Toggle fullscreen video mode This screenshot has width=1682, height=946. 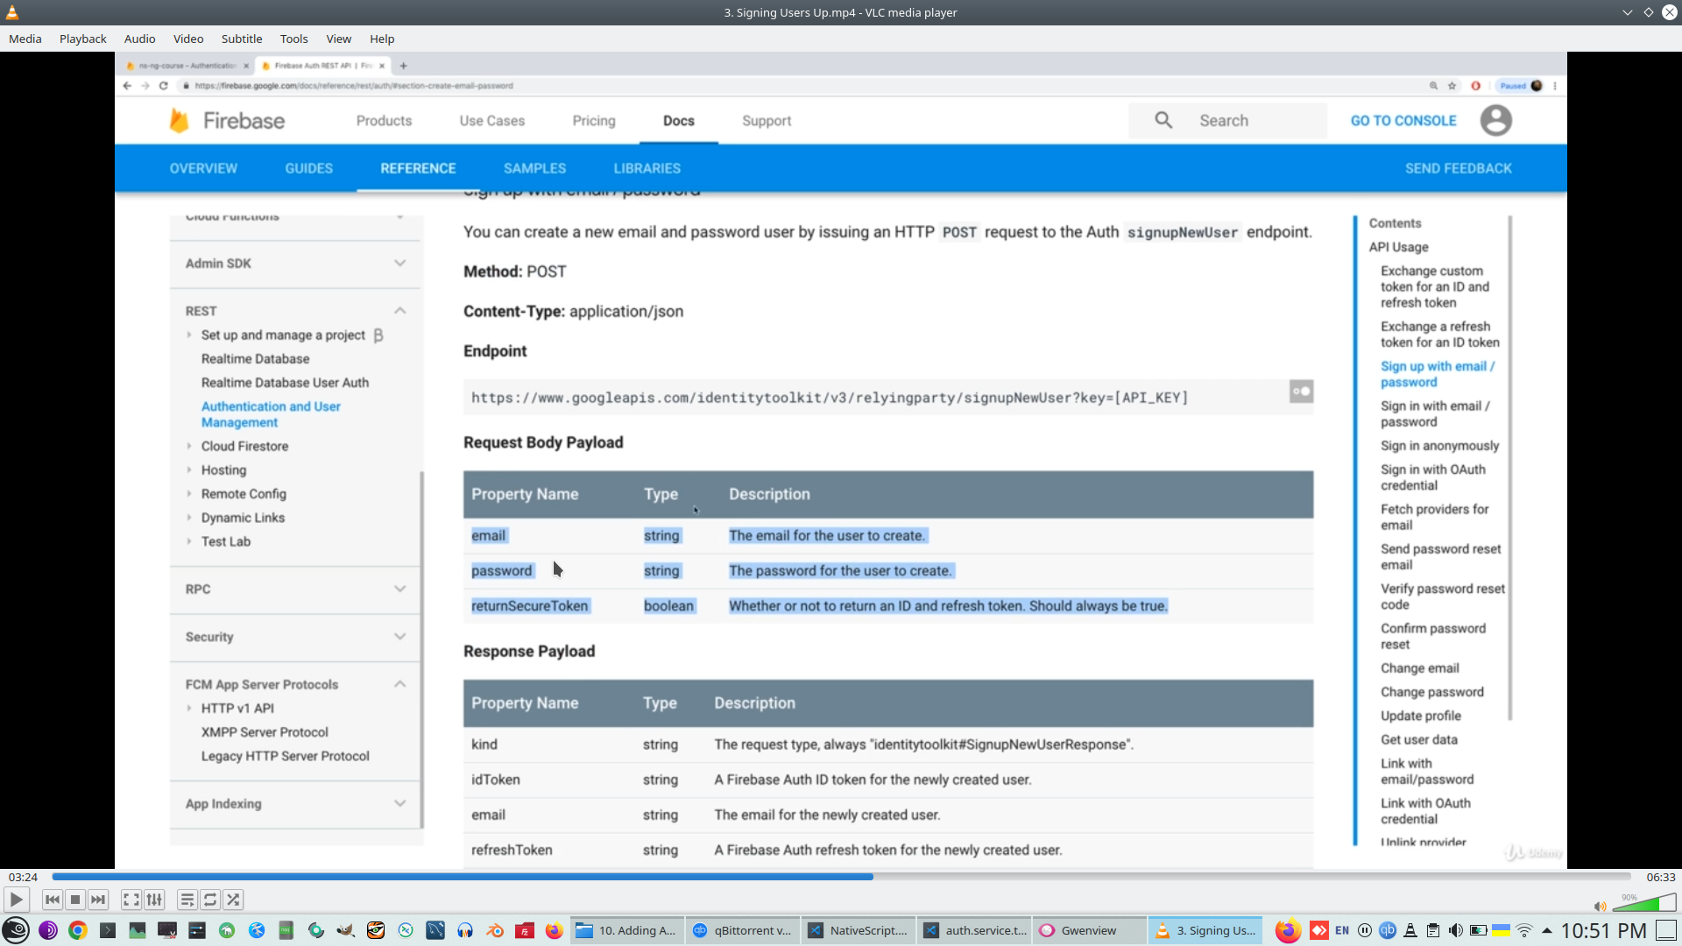coord(131,900)
